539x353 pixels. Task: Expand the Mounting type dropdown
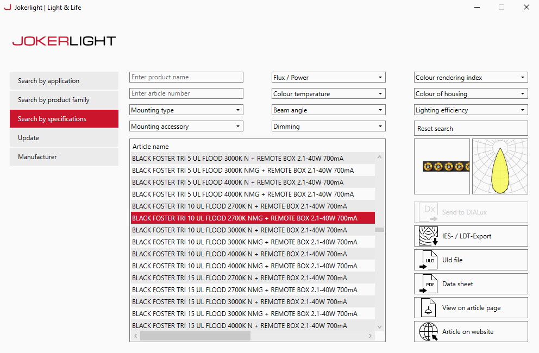[186, 110]
